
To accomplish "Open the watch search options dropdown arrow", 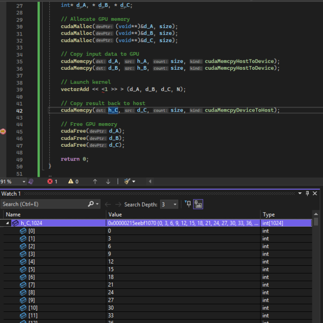I will pyautogui.click(x=97, y=204).
